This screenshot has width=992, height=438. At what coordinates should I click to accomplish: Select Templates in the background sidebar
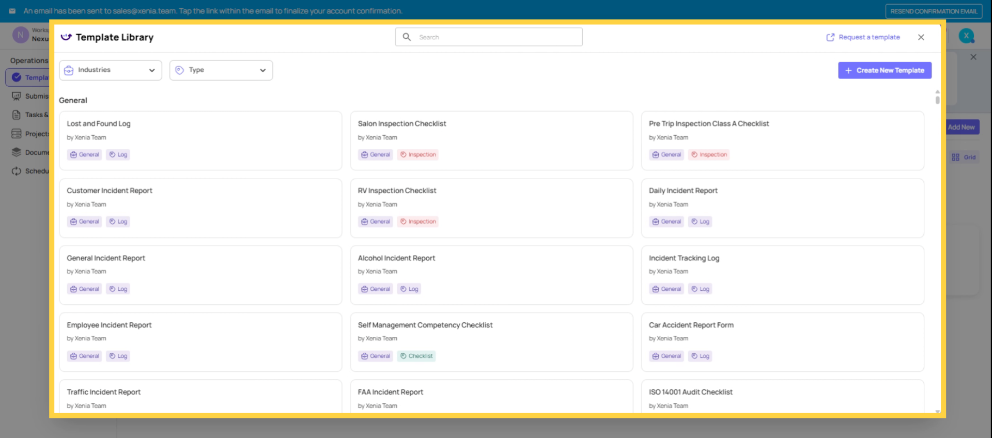click(27, 77)
